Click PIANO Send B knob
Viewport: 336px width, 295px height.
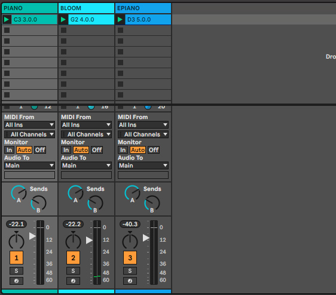point(39,203)
